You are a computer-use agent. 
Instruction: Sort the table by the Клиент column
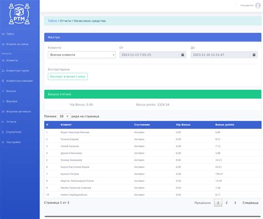[66, 125]
